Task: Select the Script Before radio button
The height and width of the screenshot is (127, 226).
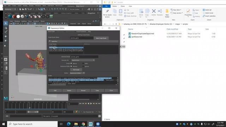Action: 71,64
